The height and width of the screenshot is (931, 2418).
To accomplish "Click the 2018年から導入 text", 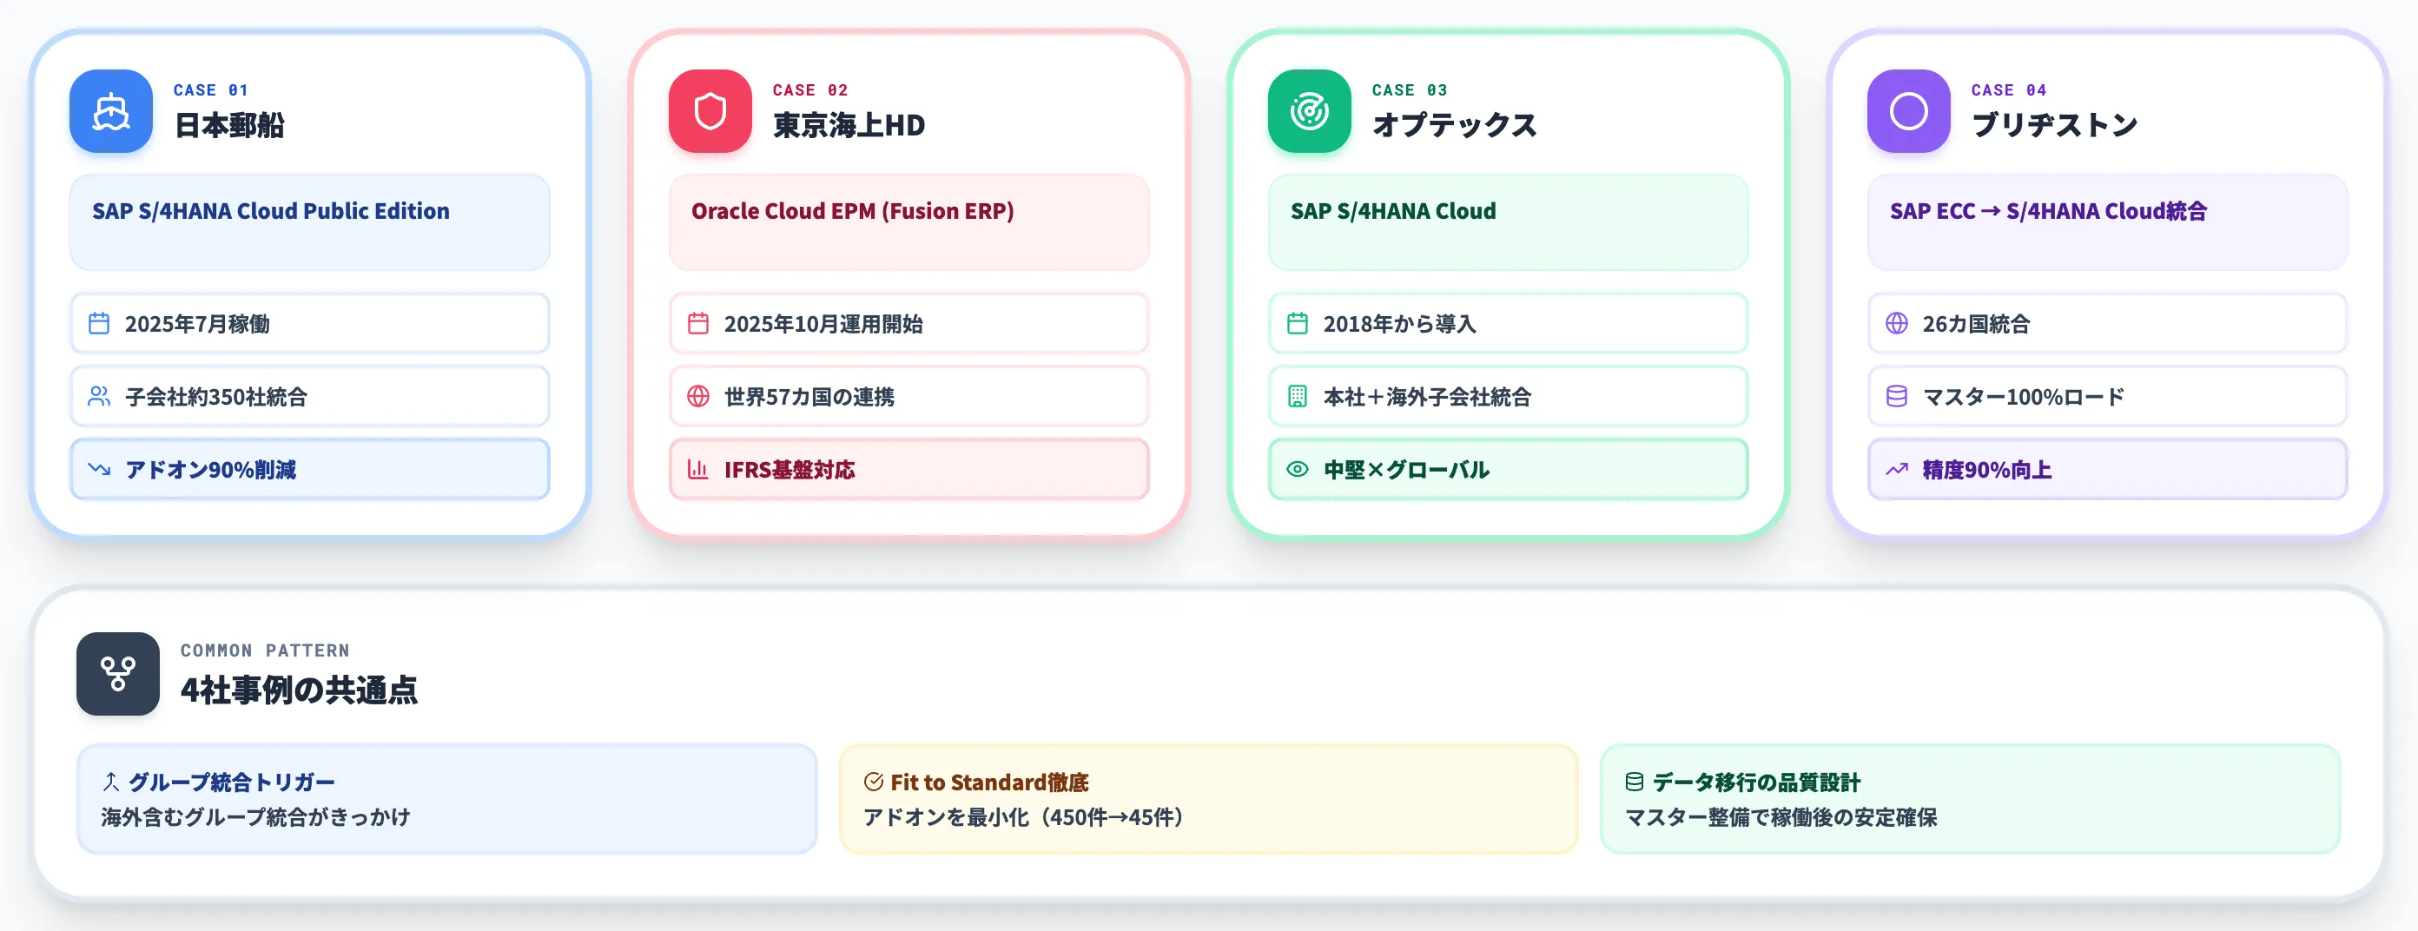I will coord(1399,324).
